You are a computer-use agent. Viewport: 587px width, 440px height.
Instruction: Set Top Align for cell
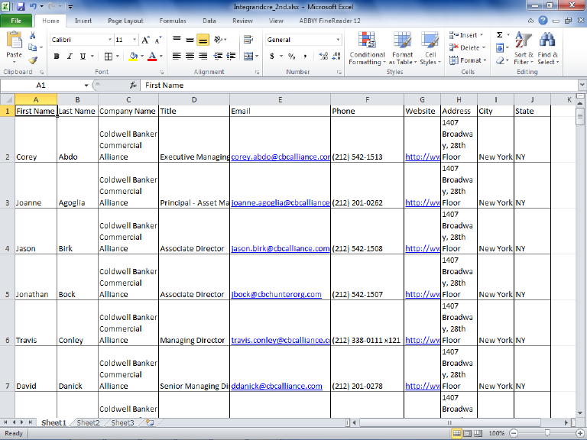(x=177, y=39)
